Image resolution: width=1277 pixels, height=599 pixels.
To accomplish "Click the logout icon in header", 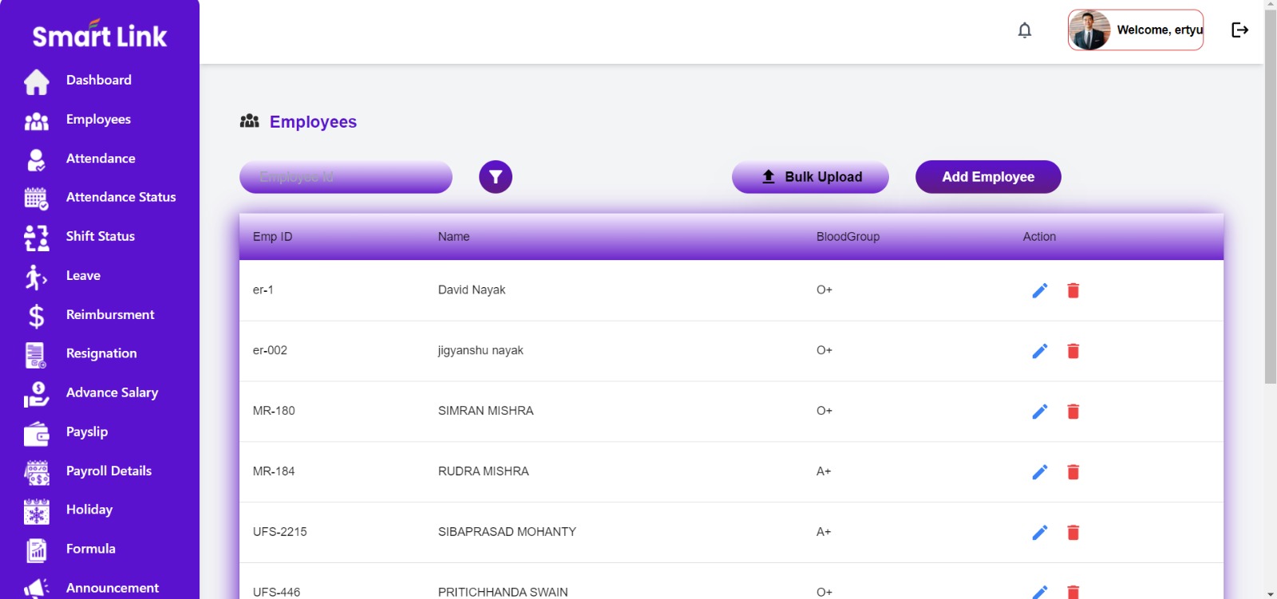I will tap(1239, 30).
